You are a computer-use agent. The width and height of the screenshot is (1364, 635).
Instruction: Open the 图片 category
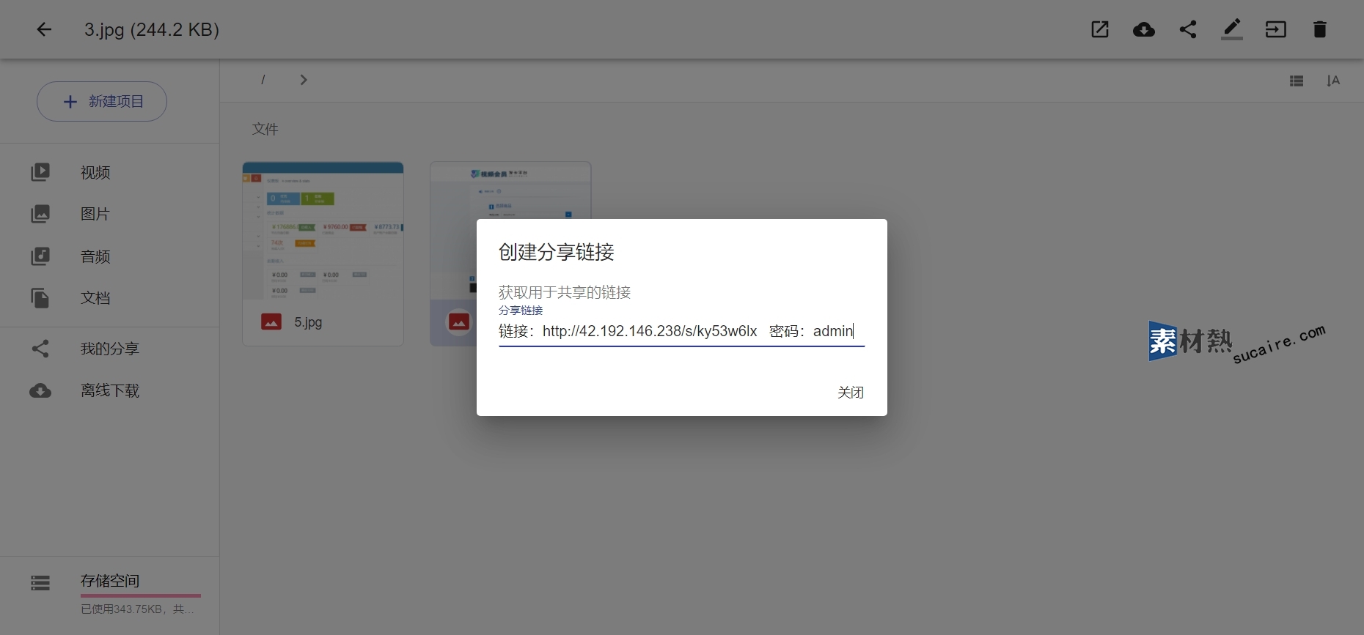[95, 214]
